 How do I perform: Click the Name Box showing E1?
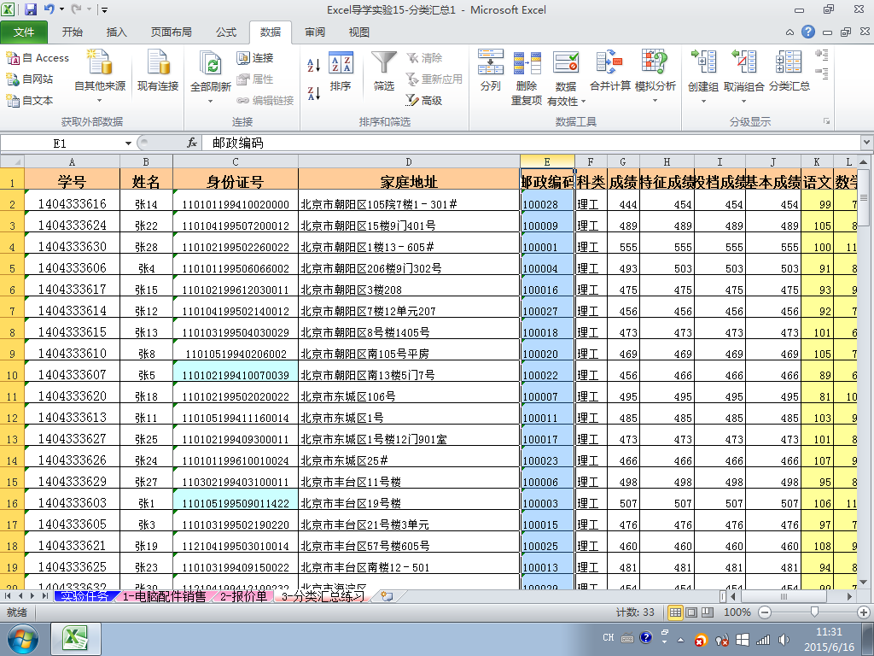click(x=61, y=143)
